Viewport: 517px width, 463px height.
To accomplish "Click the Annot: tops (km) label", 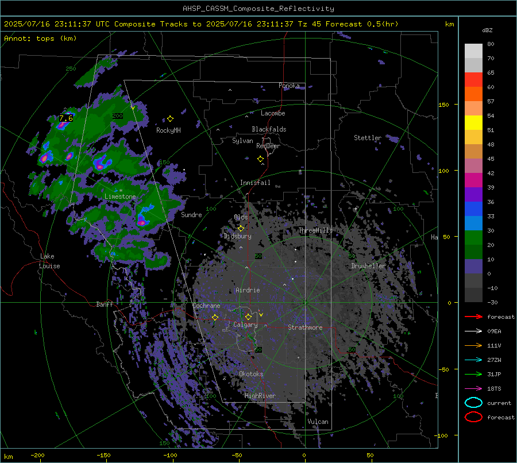I will [x=40, y=38].
